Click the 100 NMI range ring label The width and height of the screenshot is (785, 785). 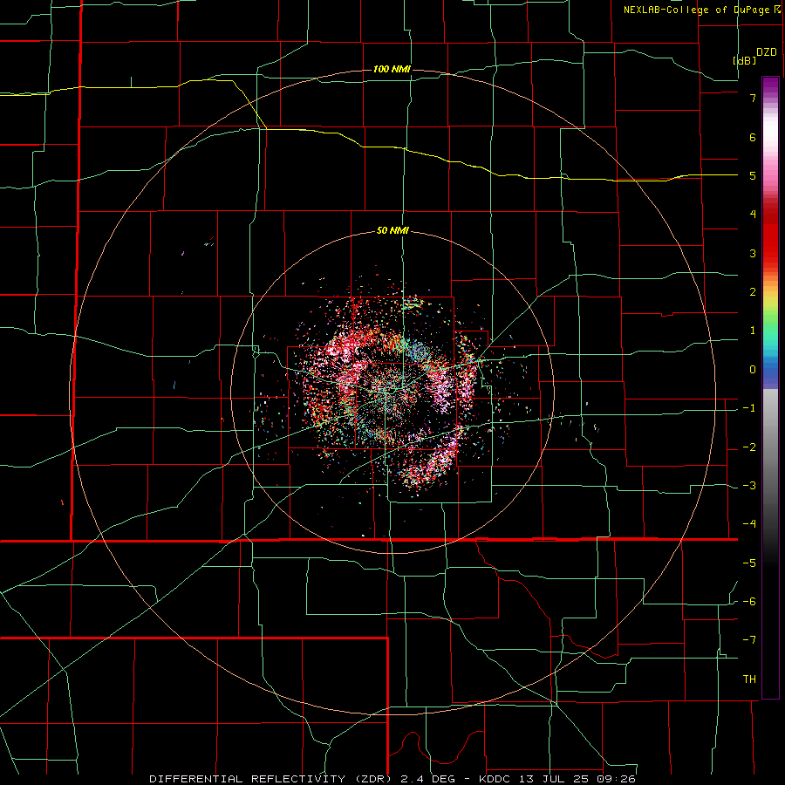tap(392, 69)
